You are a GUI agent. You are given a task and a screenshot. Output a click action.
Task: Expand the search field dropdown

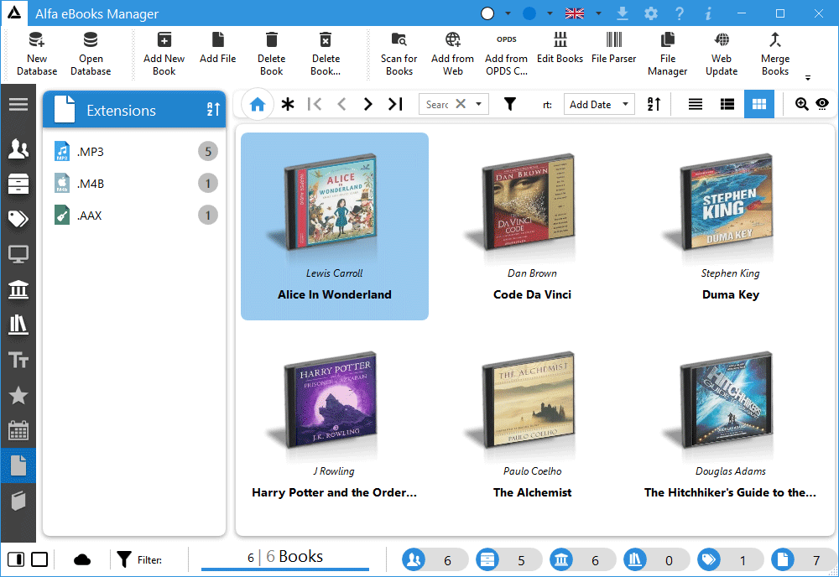pyautogui.click(x=479, y=104)
